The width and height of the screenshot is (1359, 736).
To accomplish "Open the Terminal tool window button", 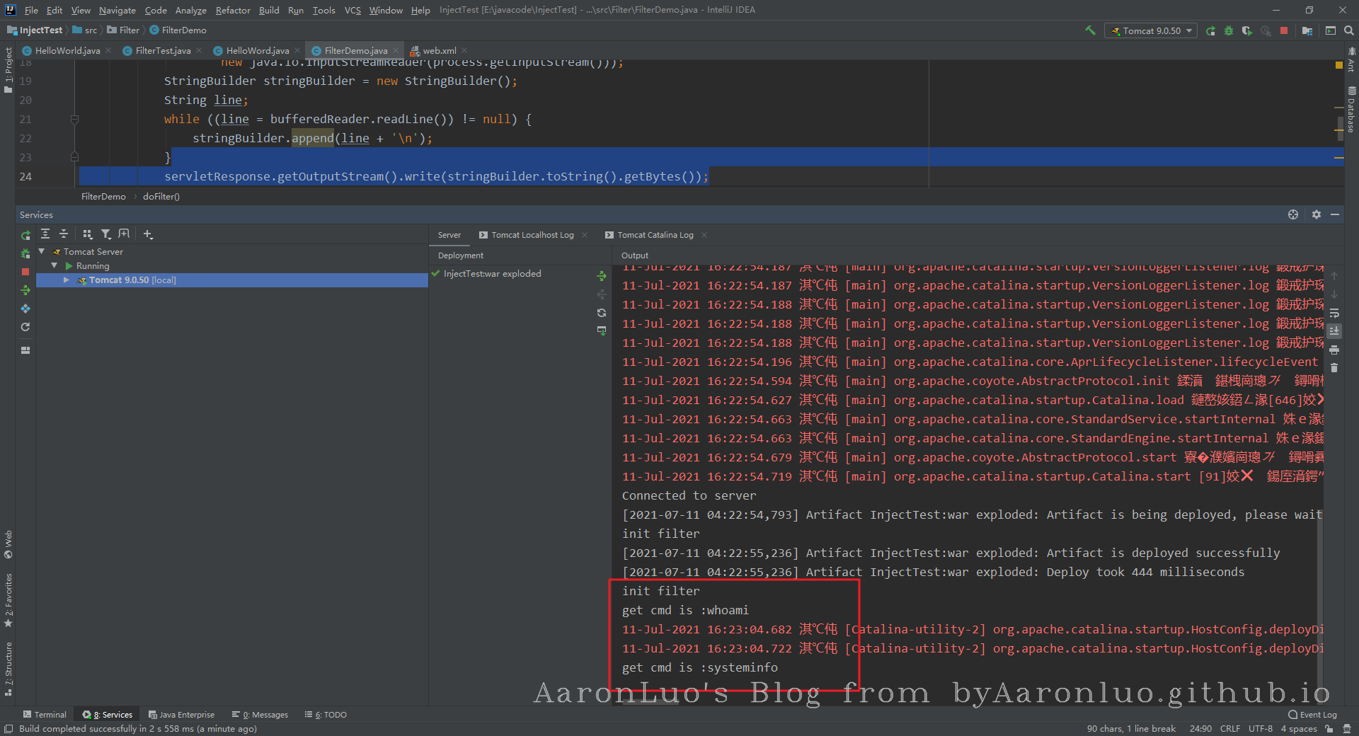I will click(45, 715).
